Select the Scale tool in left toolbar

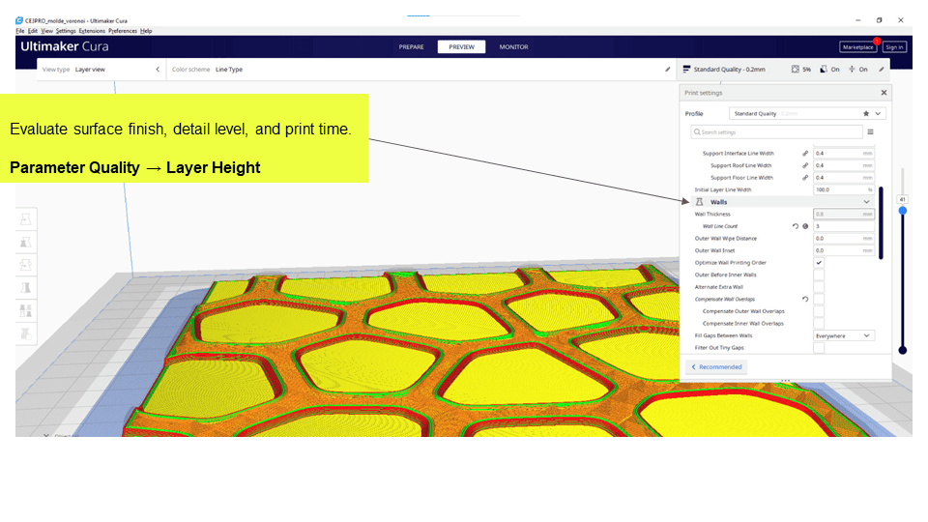coord(25,244)
